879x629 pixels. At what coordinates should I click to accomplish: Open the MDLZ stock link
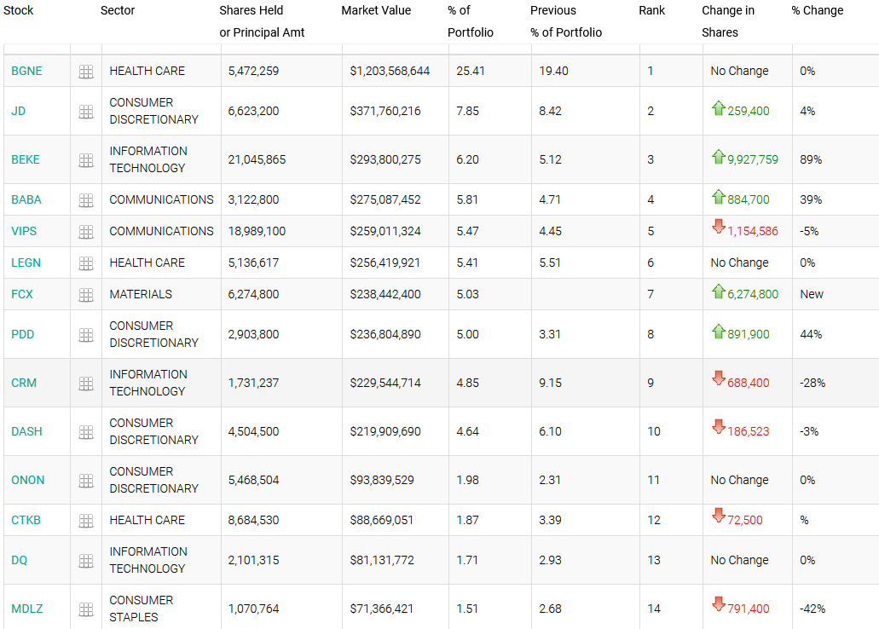(27, 609)
